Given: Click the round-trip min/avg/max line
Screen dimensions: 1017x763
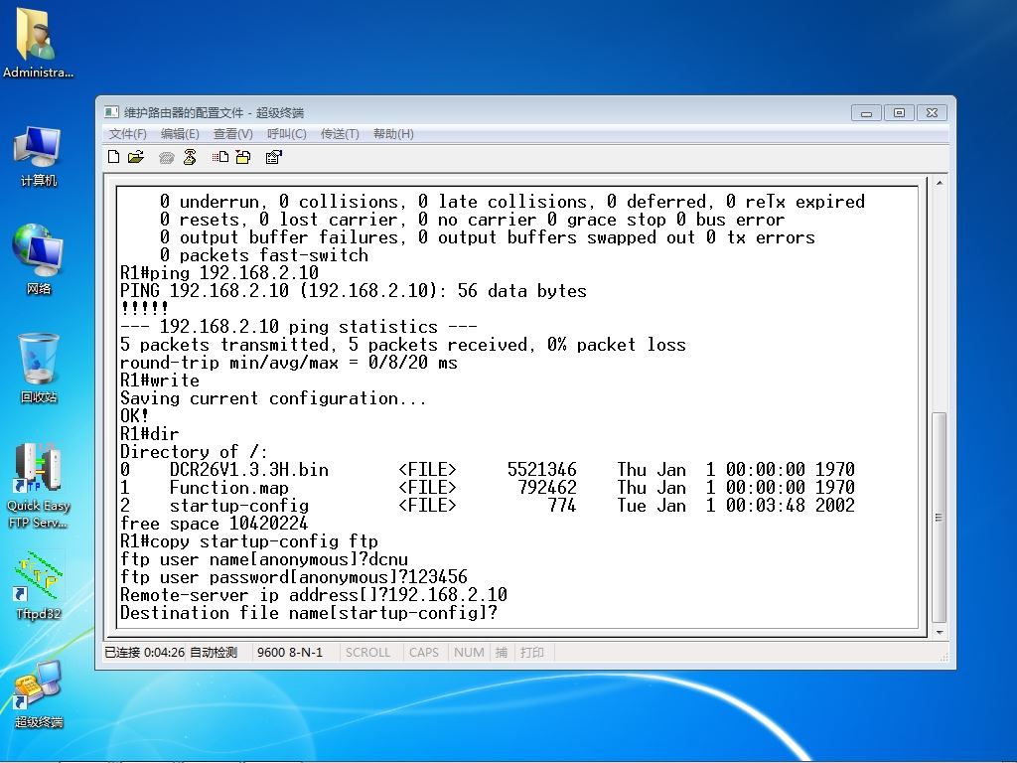Looking at the screenshot, I should [289, 362].
